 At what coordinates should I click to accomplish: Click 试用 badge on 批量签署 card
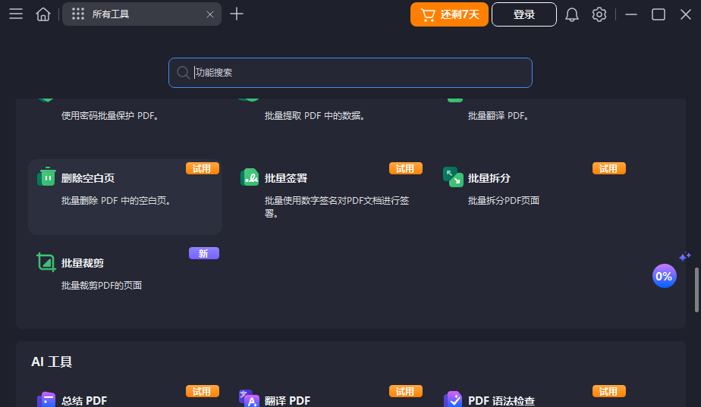click(x=406, y=168)
